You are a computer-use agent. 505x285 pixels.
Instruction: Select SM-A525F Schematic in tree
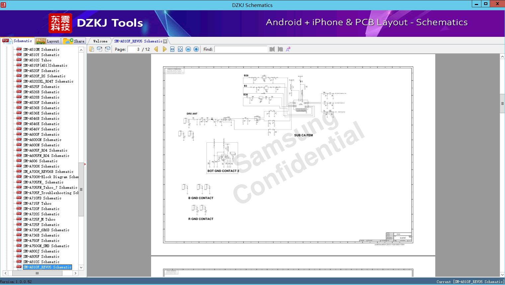(x=41, y=87)
